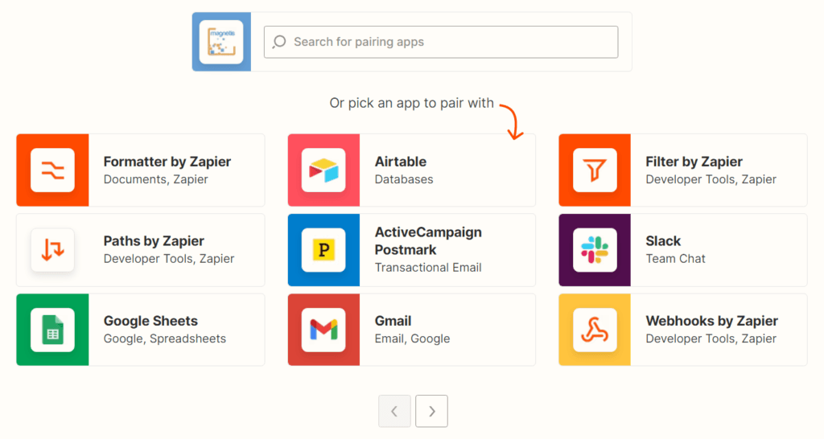Click the 'Or pick an app to pair with' text
The image size is (824, 439).
[411, 103]
